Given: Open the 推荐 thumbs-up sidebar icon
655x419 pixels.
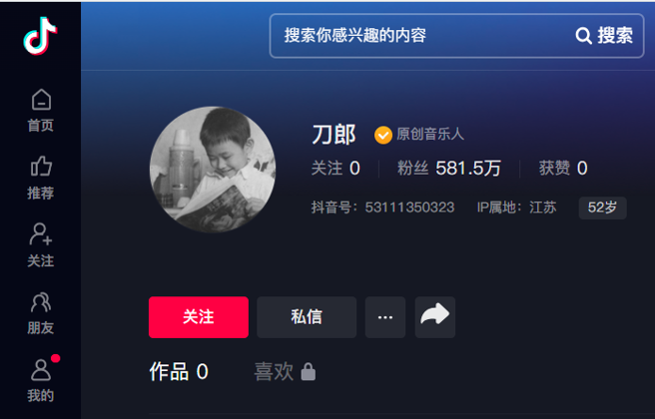Looking at the screenshot, I should pos(41,179).
